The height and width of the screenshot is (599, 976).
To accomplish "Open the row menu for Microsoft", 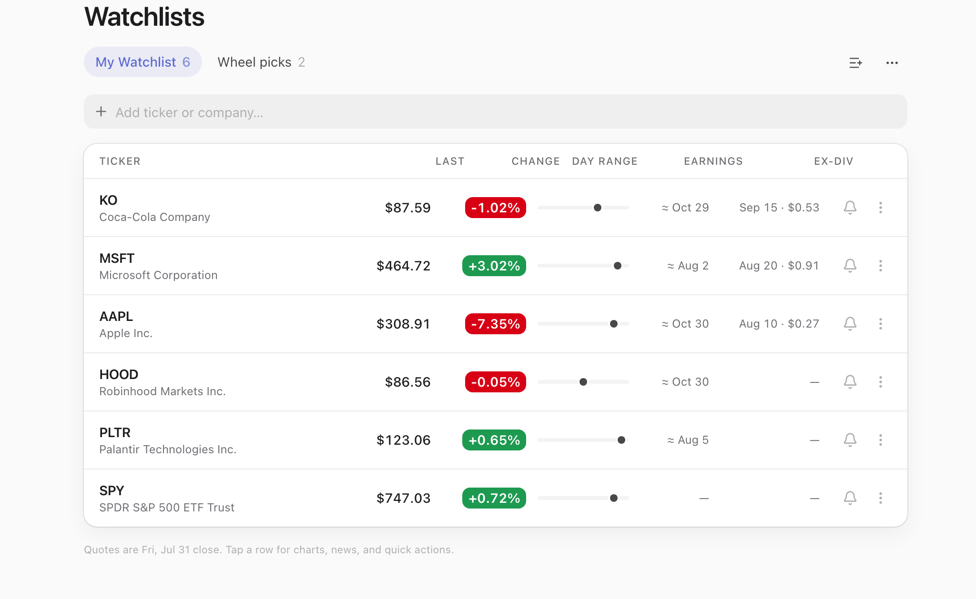I will click(881, 266).
